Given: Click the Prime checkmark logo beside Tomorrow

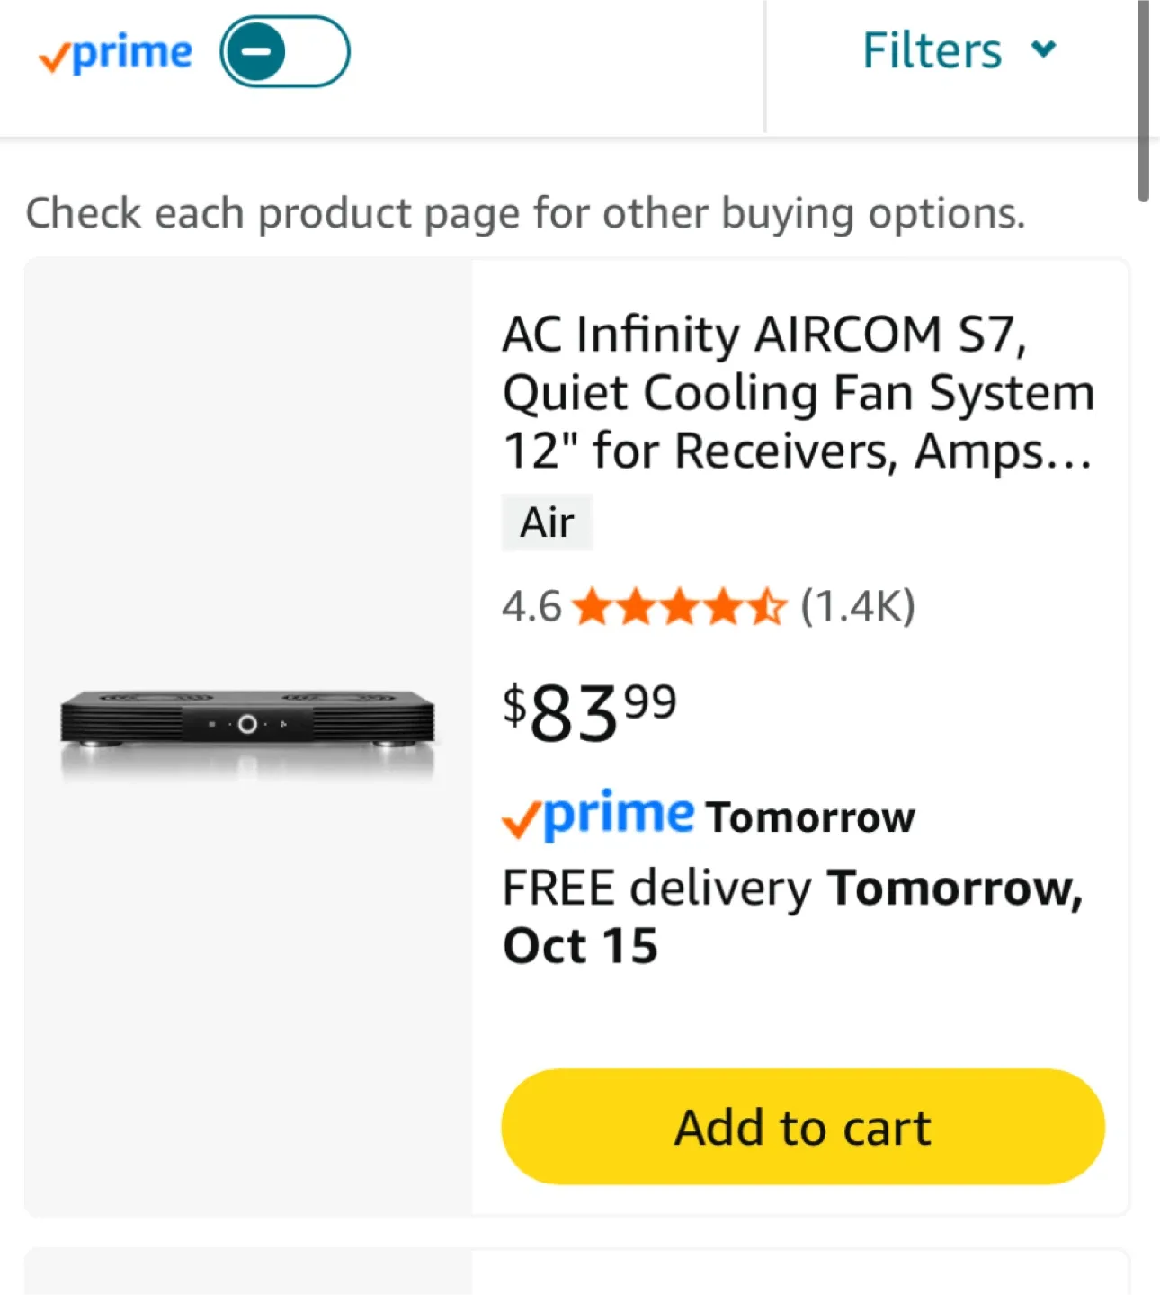Looking at the screenshot, I should pos(598,815).
